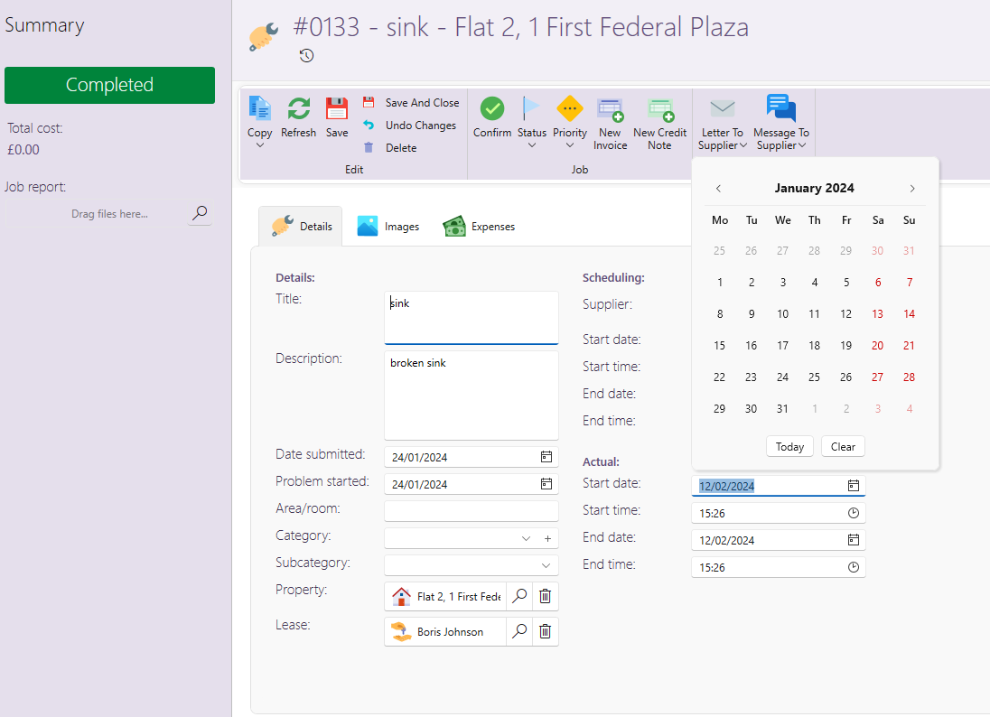Open the Subcategory dropdown list

coord(546,565)
